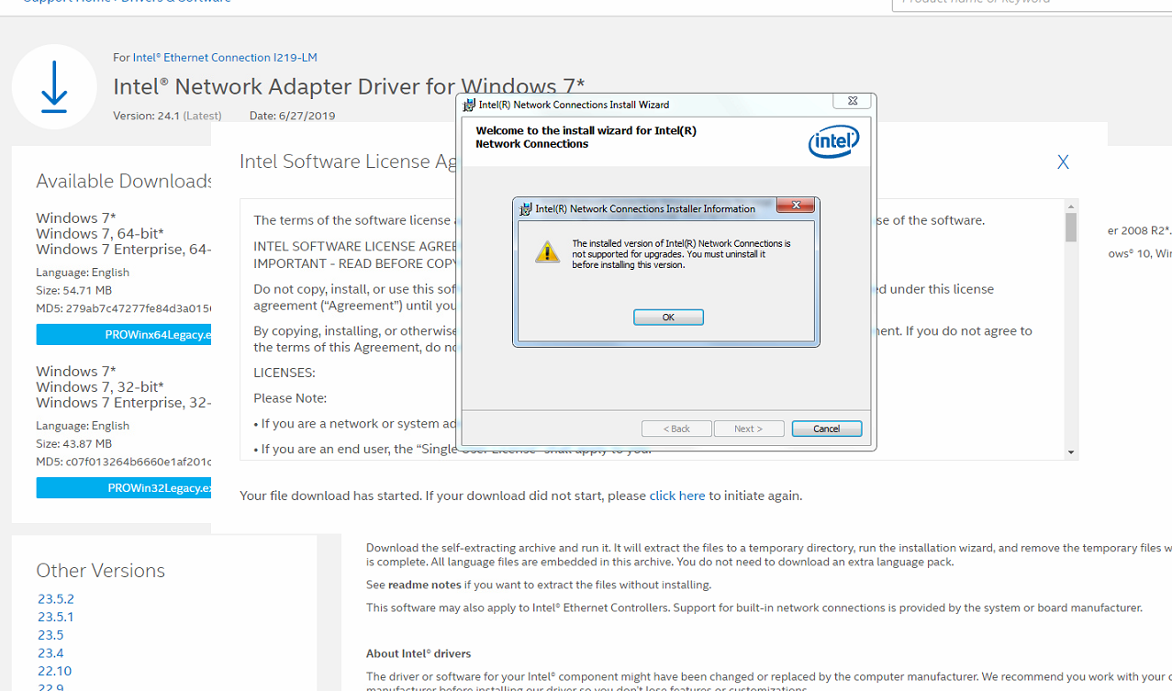Close the Installer Information dialog with red X
1172x691 pixels.
coord(796,206)
